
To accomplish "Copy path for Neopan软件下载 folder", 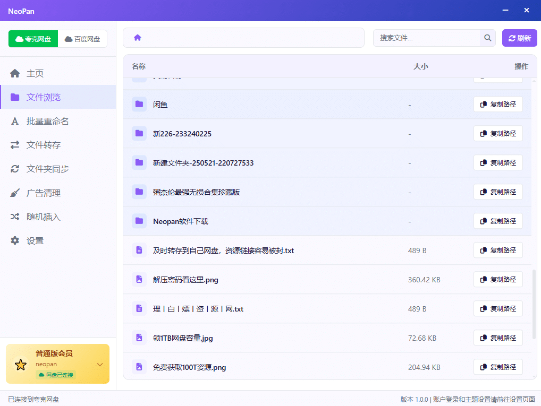I will (498, 221).
